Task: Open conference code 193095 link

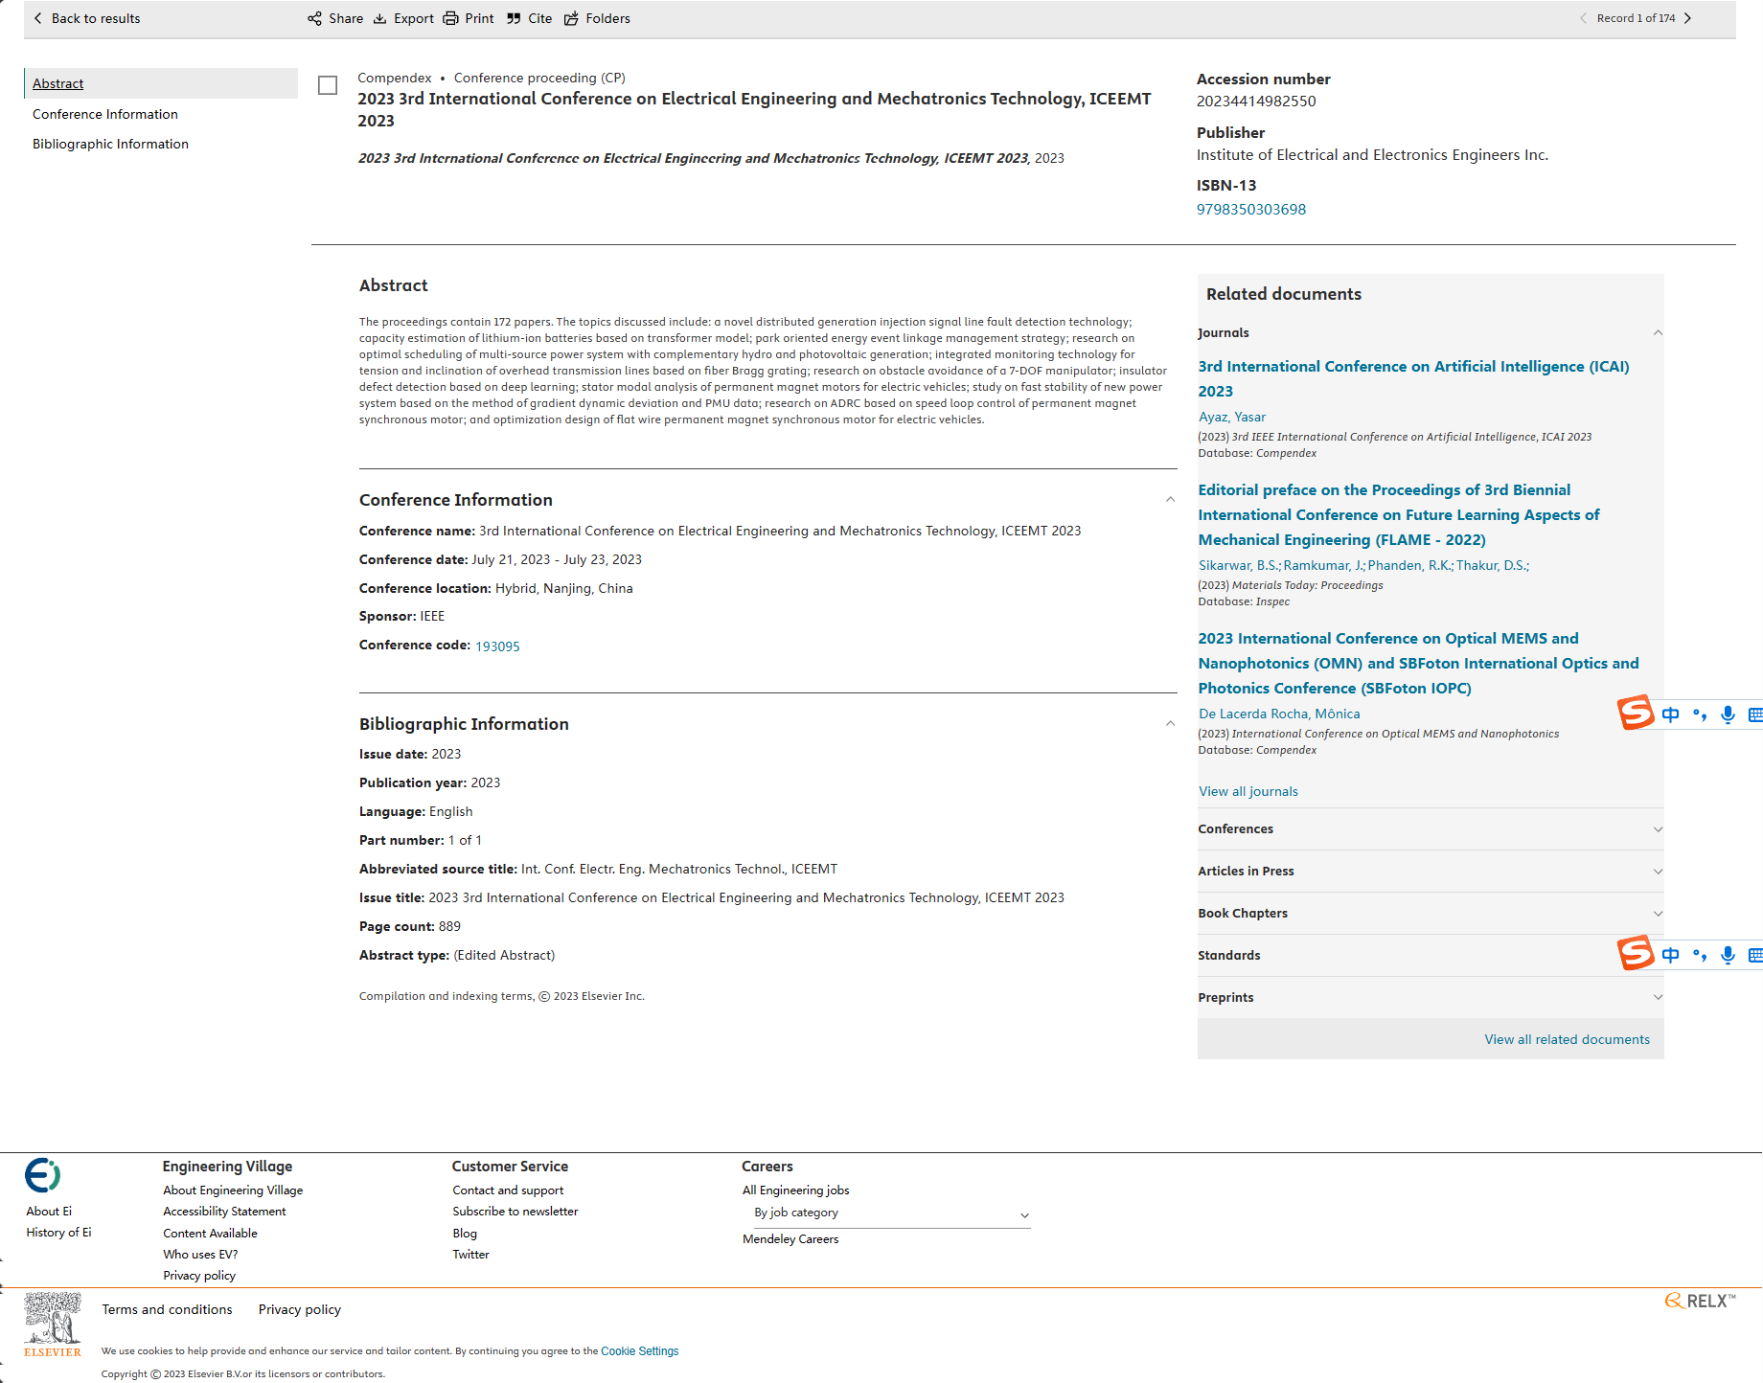Action: point(497,646)
